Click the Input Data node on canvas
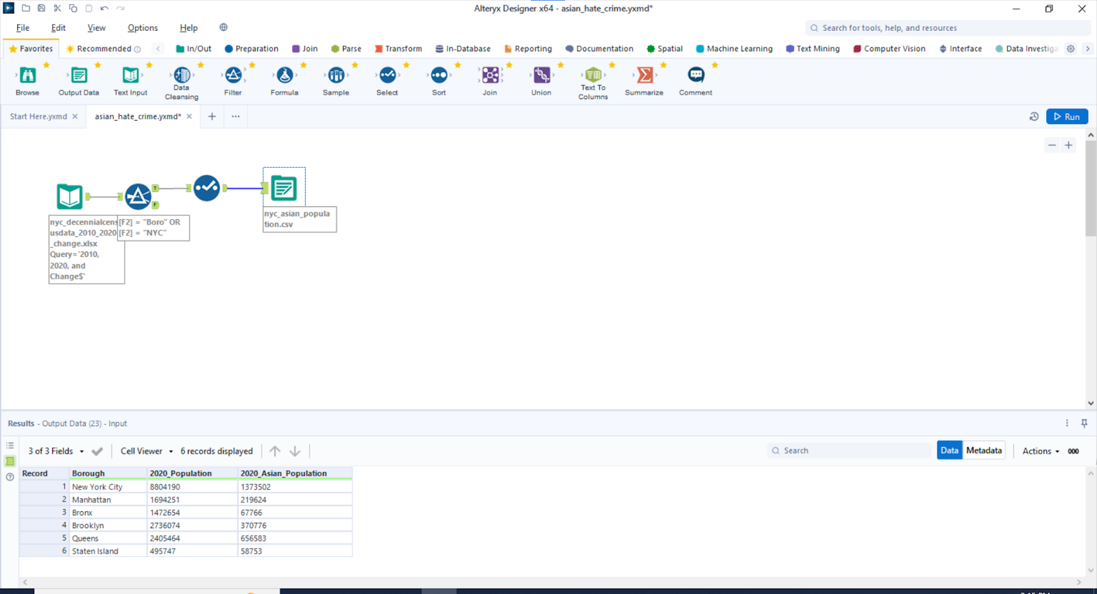 (69, 197)
